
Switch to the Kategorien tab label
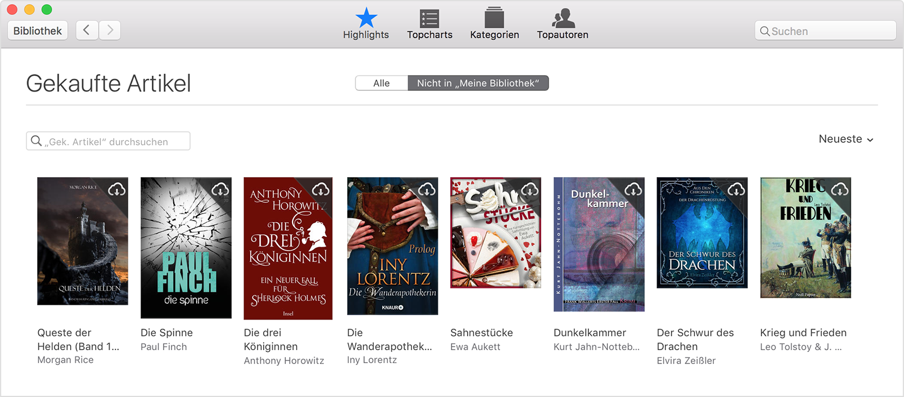tap(494, 35)
